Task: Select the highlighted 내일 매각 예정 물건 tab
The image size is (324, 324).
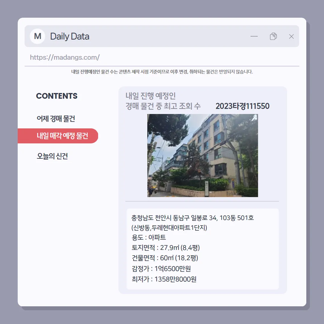Action: [x=58, y=136]
